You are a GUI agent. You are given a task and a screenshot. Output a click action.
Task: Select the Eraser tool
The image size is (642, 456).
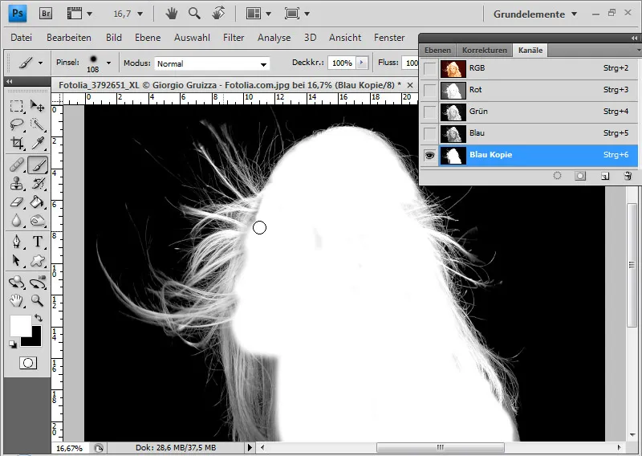[x=16, y=202]
